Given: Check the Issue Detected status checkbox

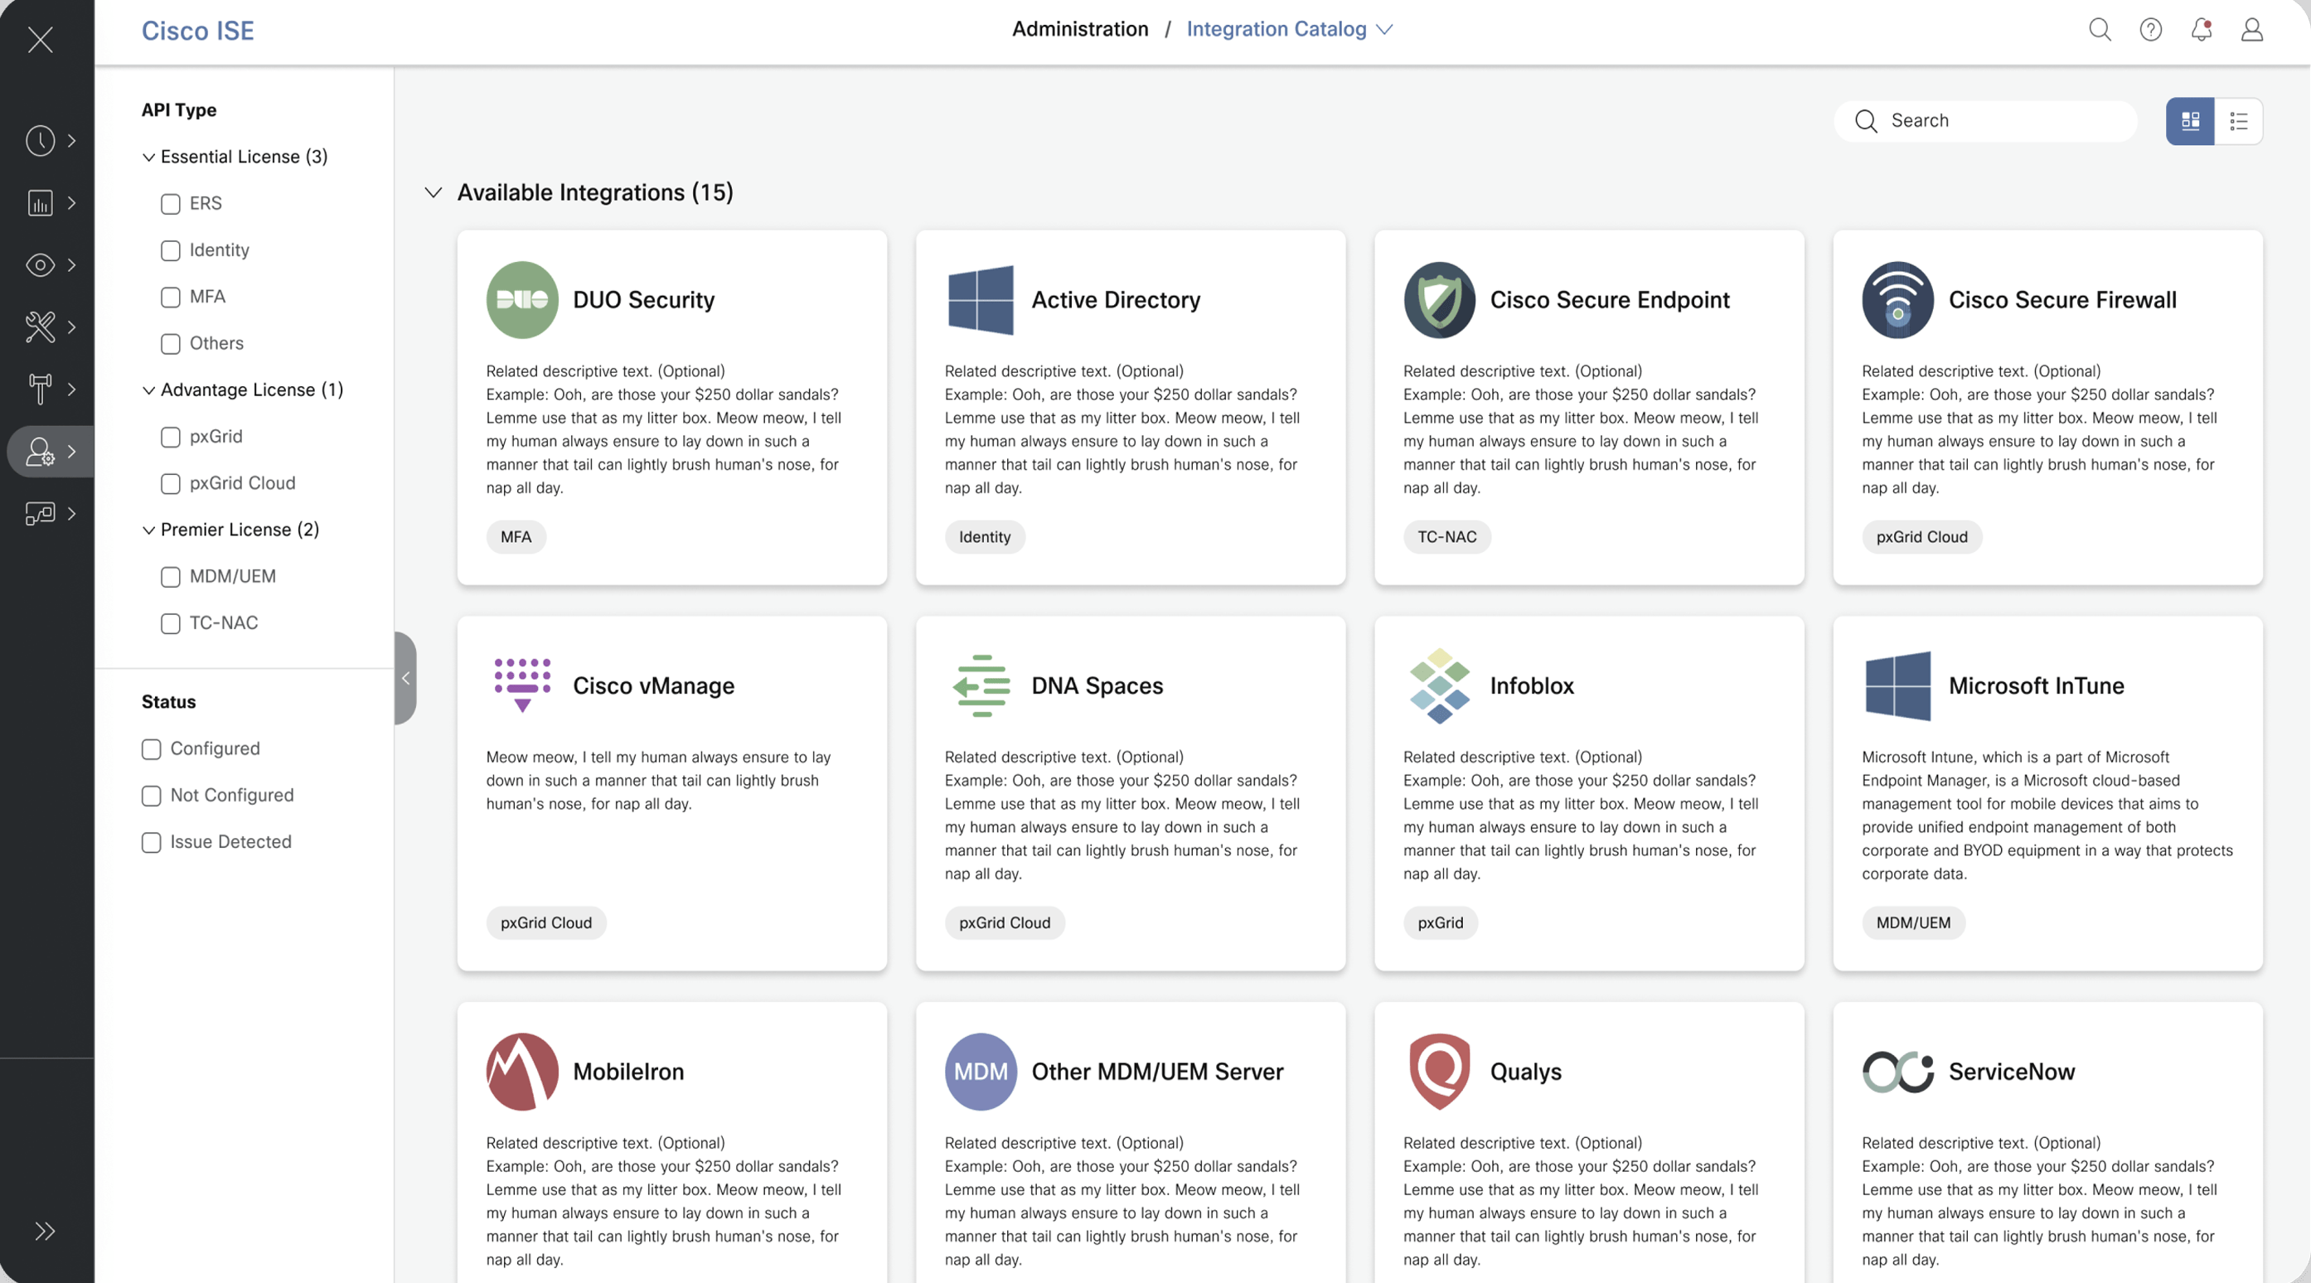Looking at the screenshot, I should pos(152,842).
